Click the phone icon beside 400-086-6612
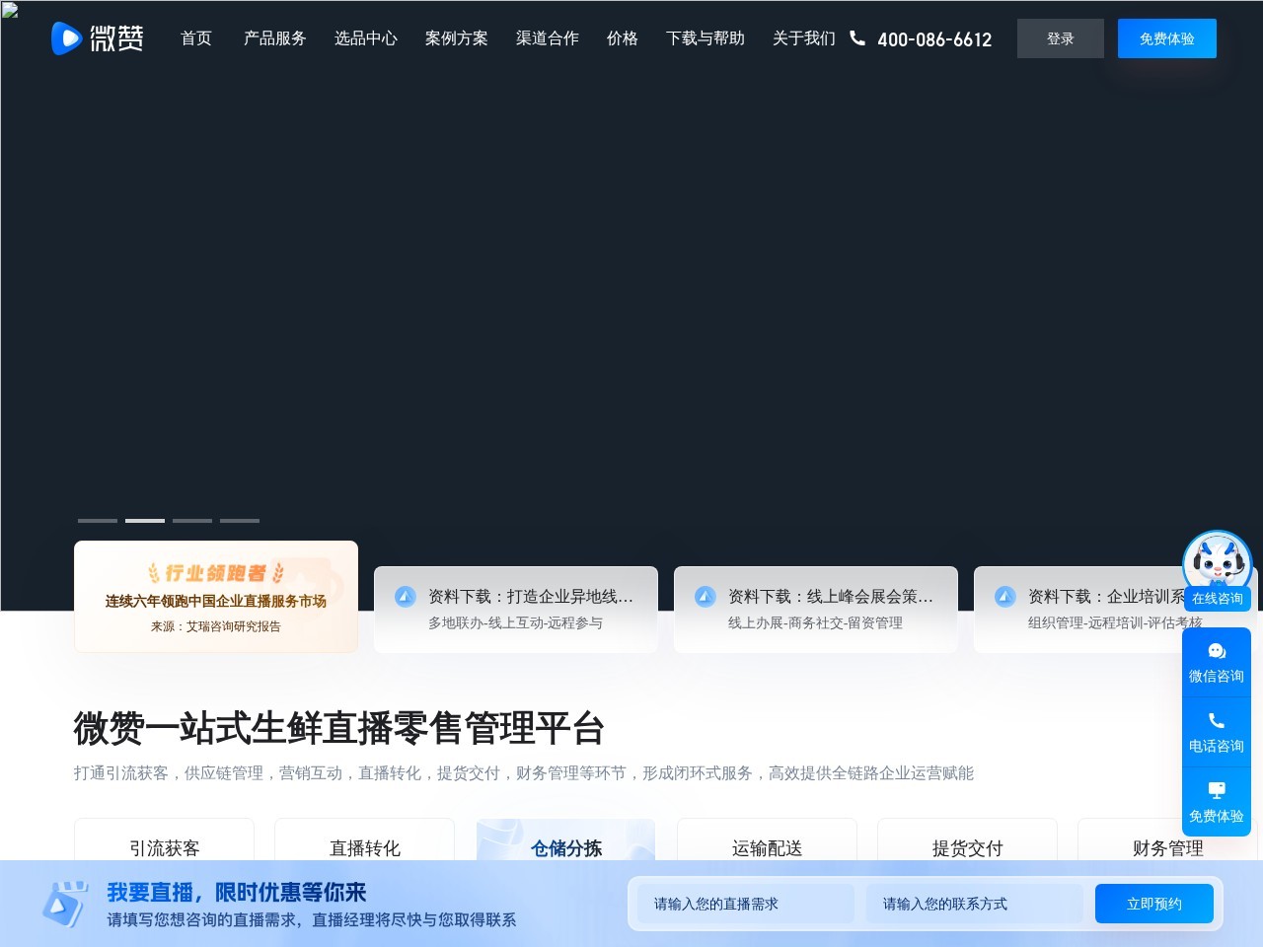Viewport: 1263px width, 947px height. pyautogui.click(x=856, y=38)
